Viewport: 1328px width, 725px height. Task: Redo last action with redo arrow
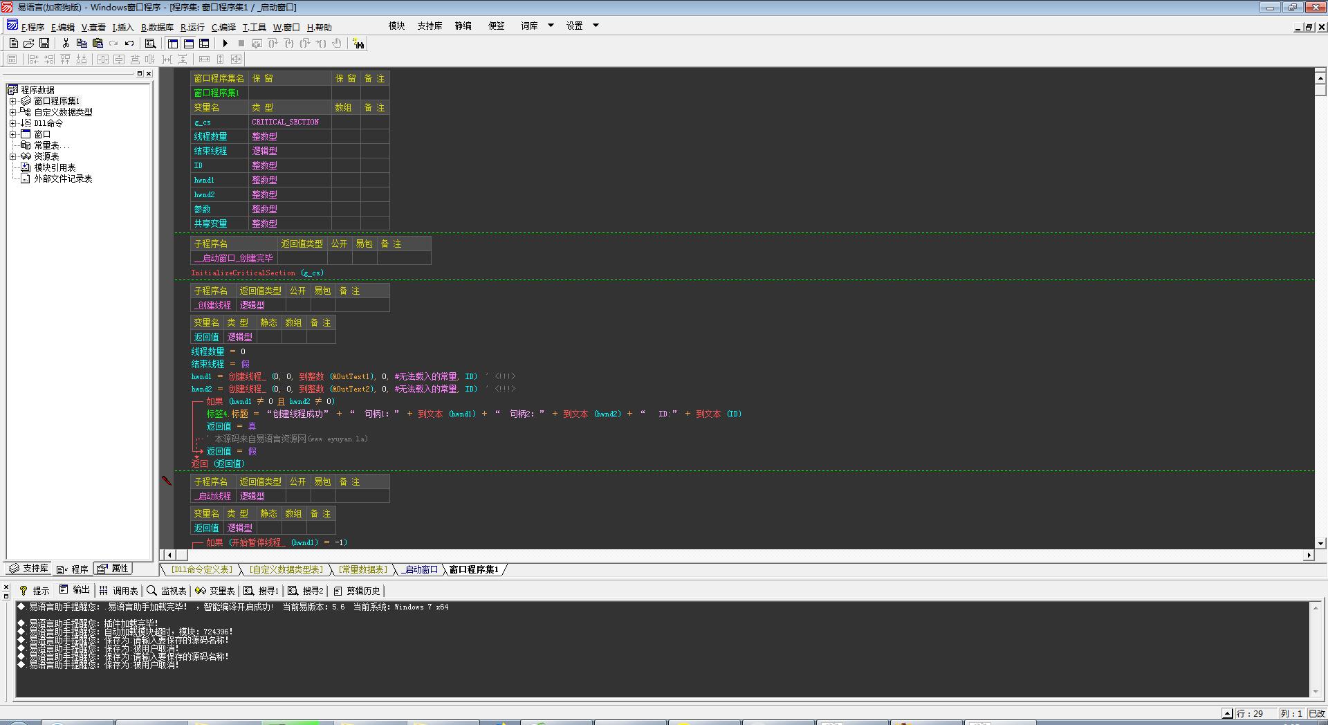point(113,43)
